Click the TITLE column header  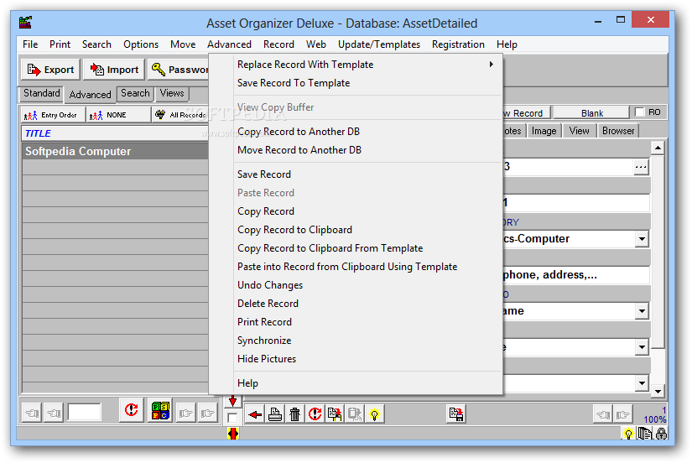click(115, 133)
